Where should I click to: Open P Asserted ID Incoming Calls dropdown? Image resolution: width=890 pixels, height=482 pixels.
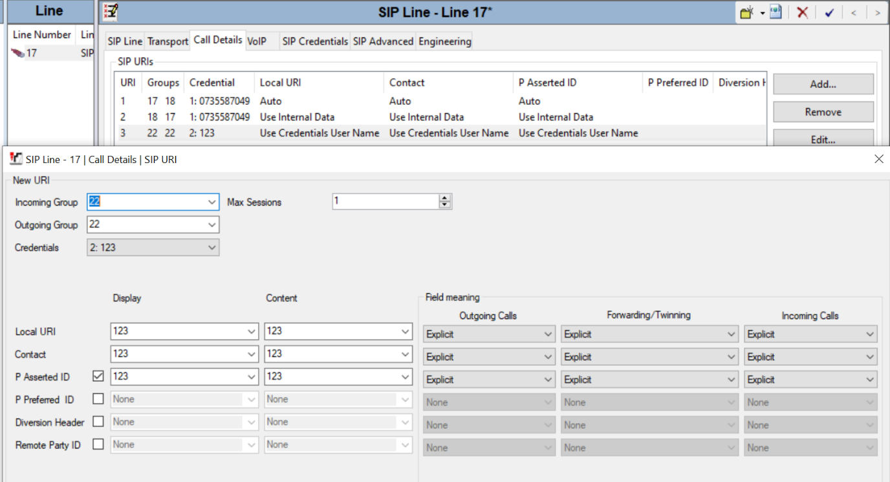(x=810, y=380)
